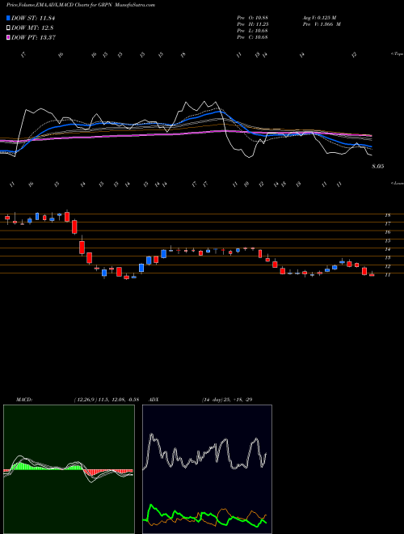The width and height of the screenshot is (404, 534).
Task: Click the 'Pre H: 11.25' value
Action: (252, 24)
